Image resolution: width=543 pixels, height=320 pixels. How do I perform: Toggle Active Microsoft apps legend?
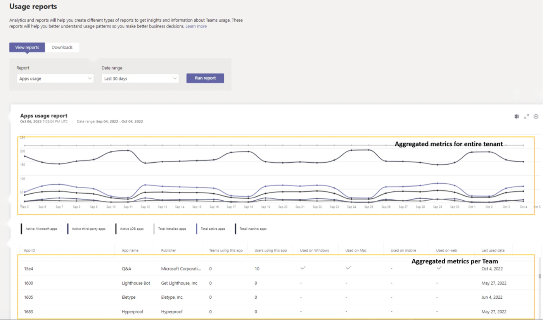coord(39,229)
